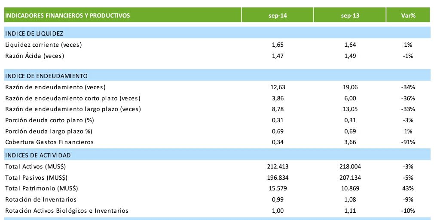Click Total Pasivos sep-13 value 207.134

click(x=350, y=177)
